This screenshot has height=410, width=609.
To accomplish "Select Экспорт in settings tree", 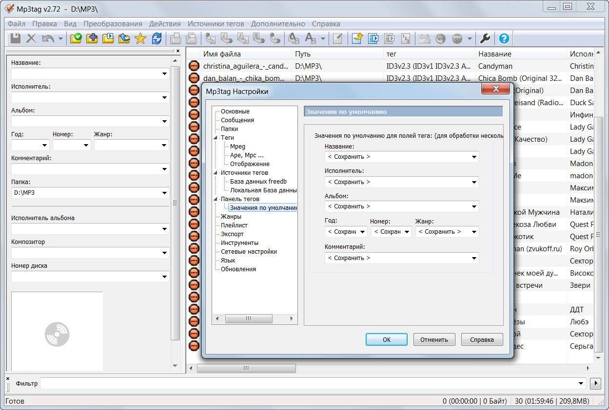I will click(x=232, y=234).
